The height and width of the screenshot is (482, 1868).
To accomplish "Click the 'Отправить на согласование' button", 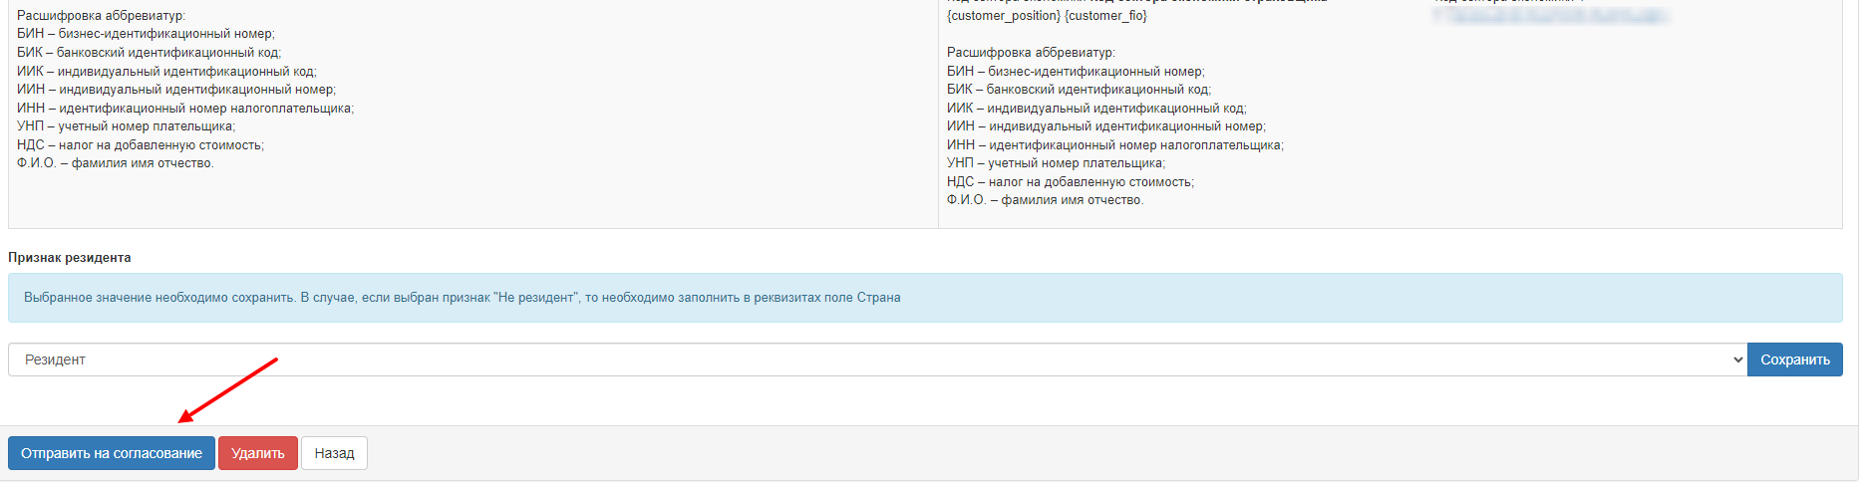I will (112, 453).
